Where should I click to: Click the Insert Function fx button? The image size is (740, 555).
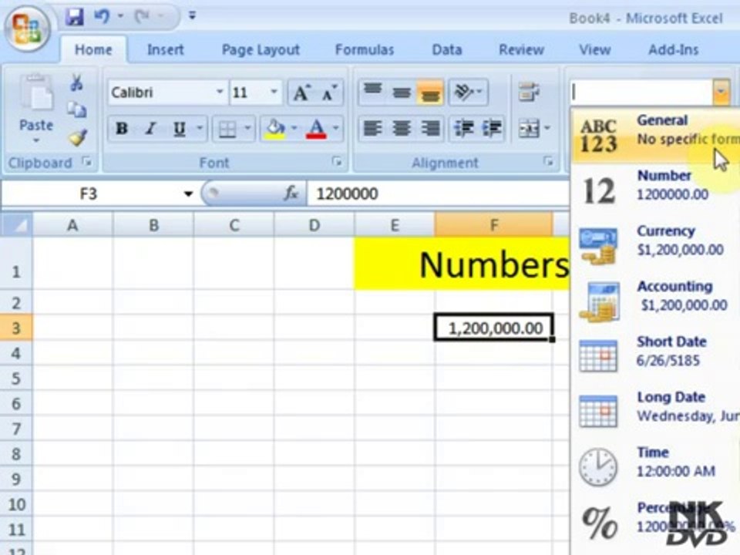tap(291, 193)
